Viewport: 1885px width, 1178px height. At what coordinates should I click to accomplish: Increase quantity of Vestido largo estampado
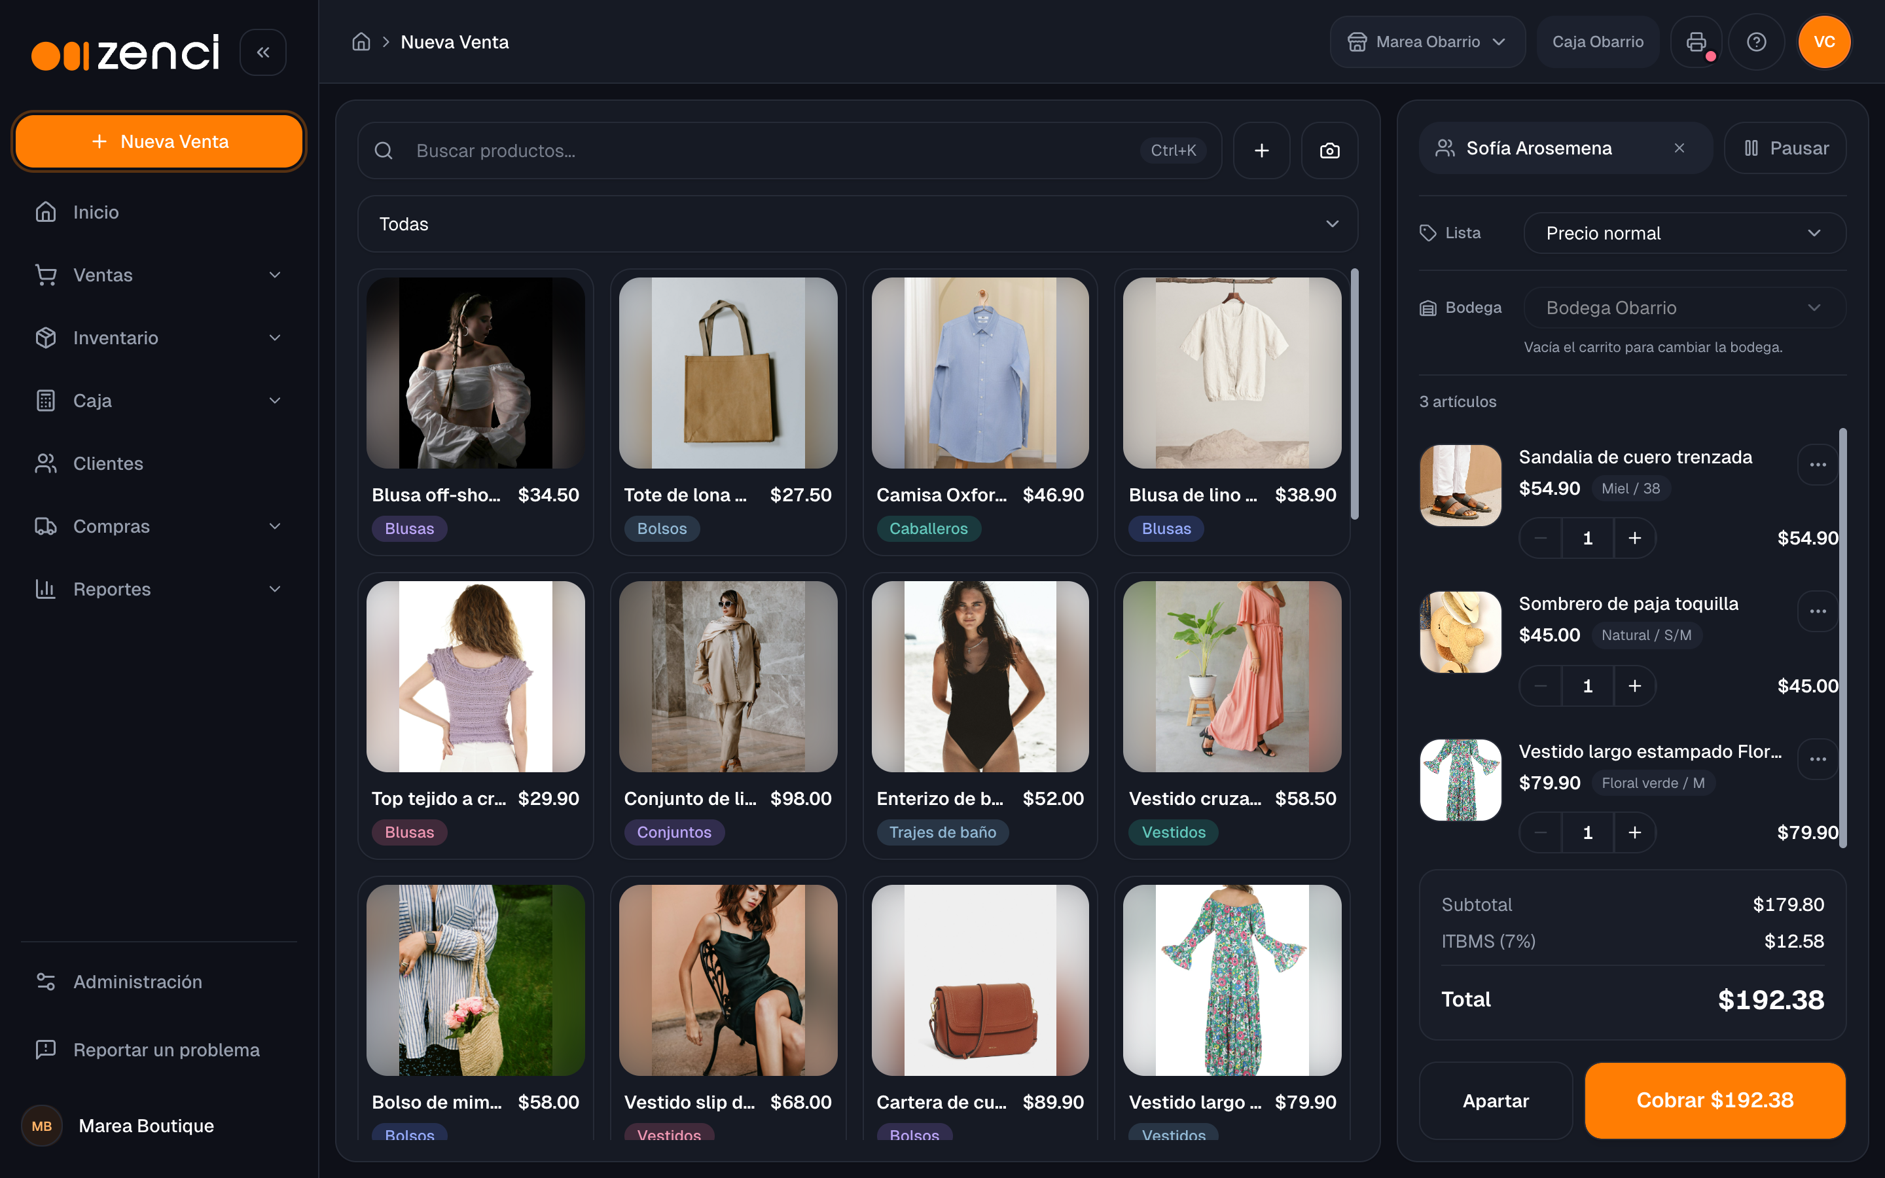[x=1634, y=832]
